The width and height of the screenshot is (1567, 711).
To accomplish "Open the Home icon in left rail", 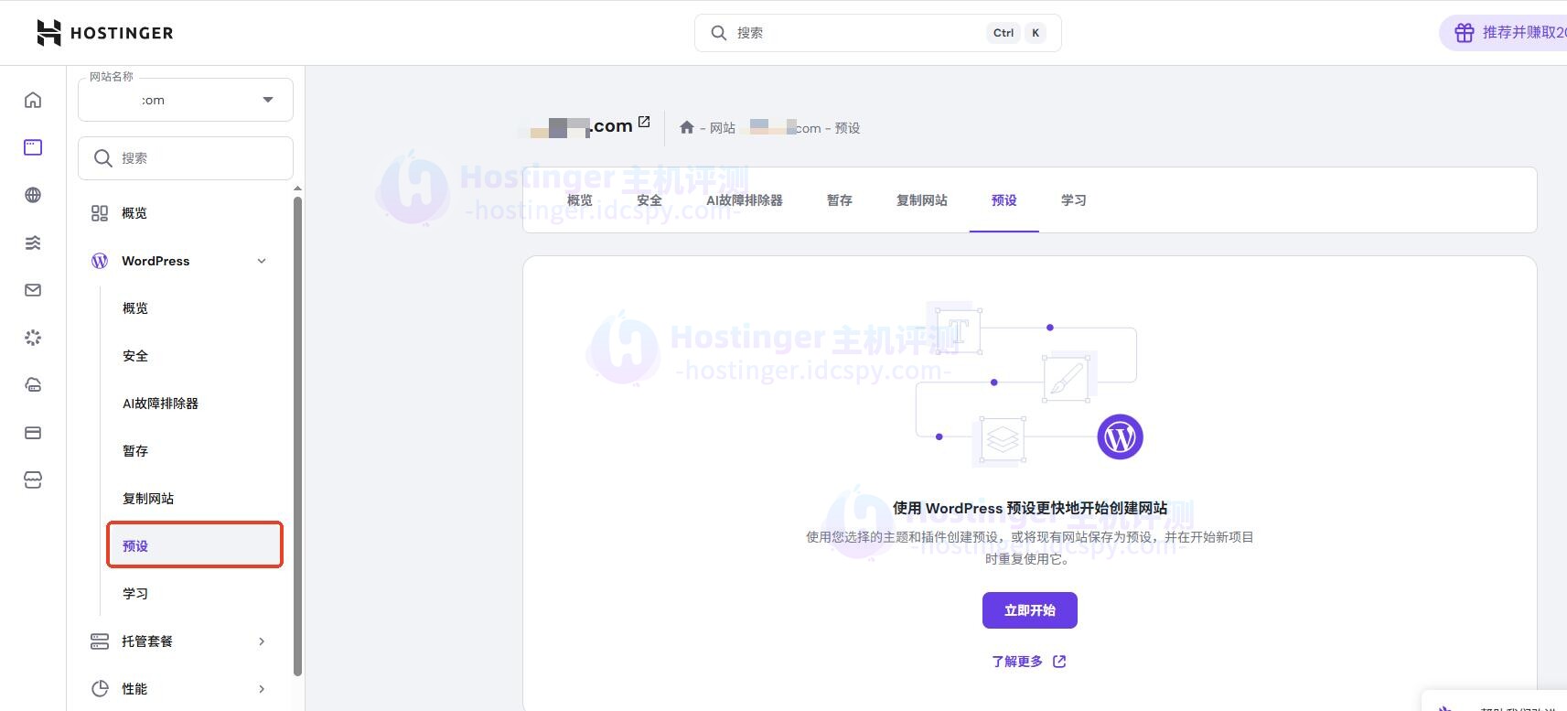I will tap(33, 100).
